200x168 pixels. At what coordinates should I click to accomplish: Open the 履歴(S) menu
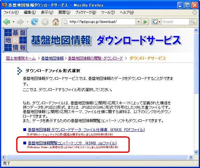(64, 12)
